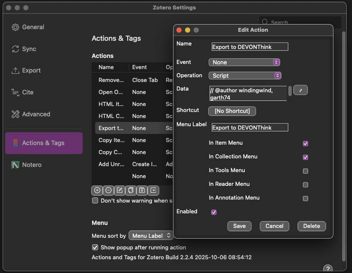
Task: Switch to the Notero settings pane
Action: click(31, 165)
